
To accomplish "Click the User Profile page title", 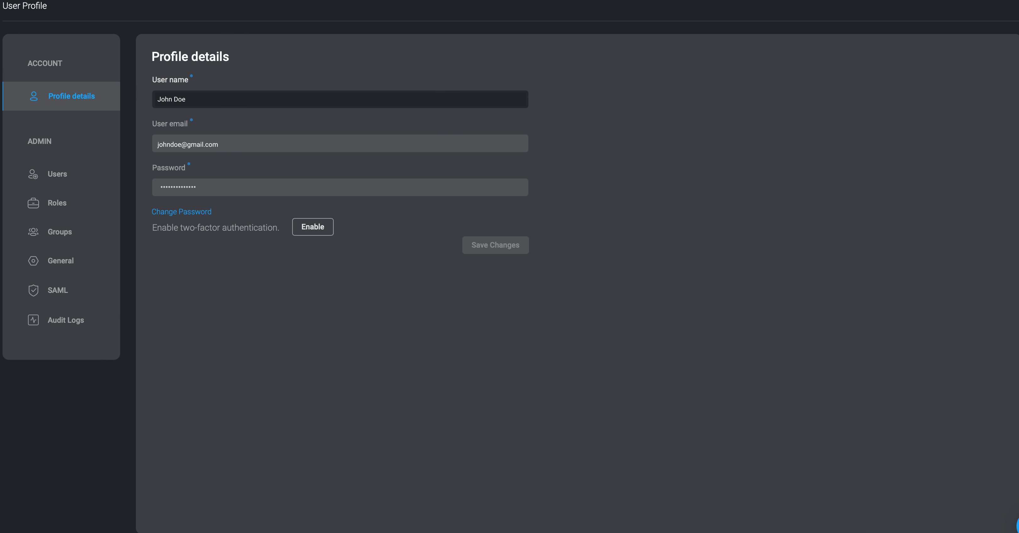I will (x=25, y=6).
